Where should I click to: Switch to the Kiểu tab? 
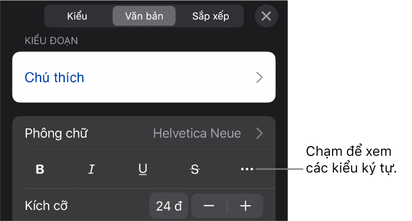pyautogui.click(x=77, y=16)
